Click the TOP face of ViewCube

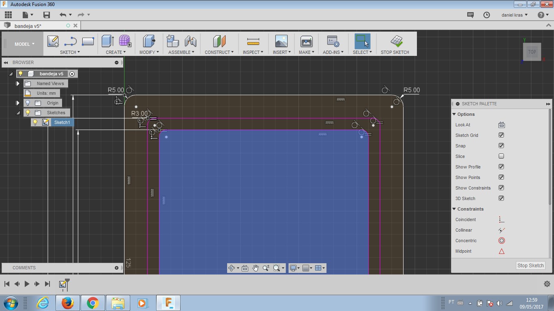pos(532,52)
